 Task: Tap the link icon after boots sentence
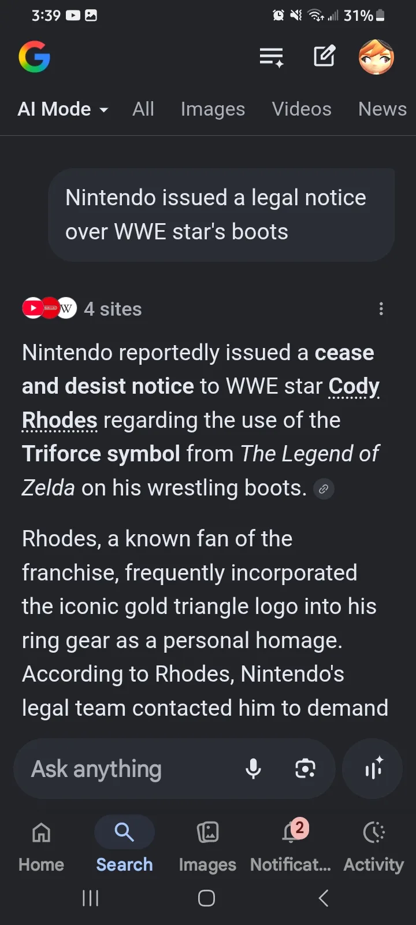324,489
